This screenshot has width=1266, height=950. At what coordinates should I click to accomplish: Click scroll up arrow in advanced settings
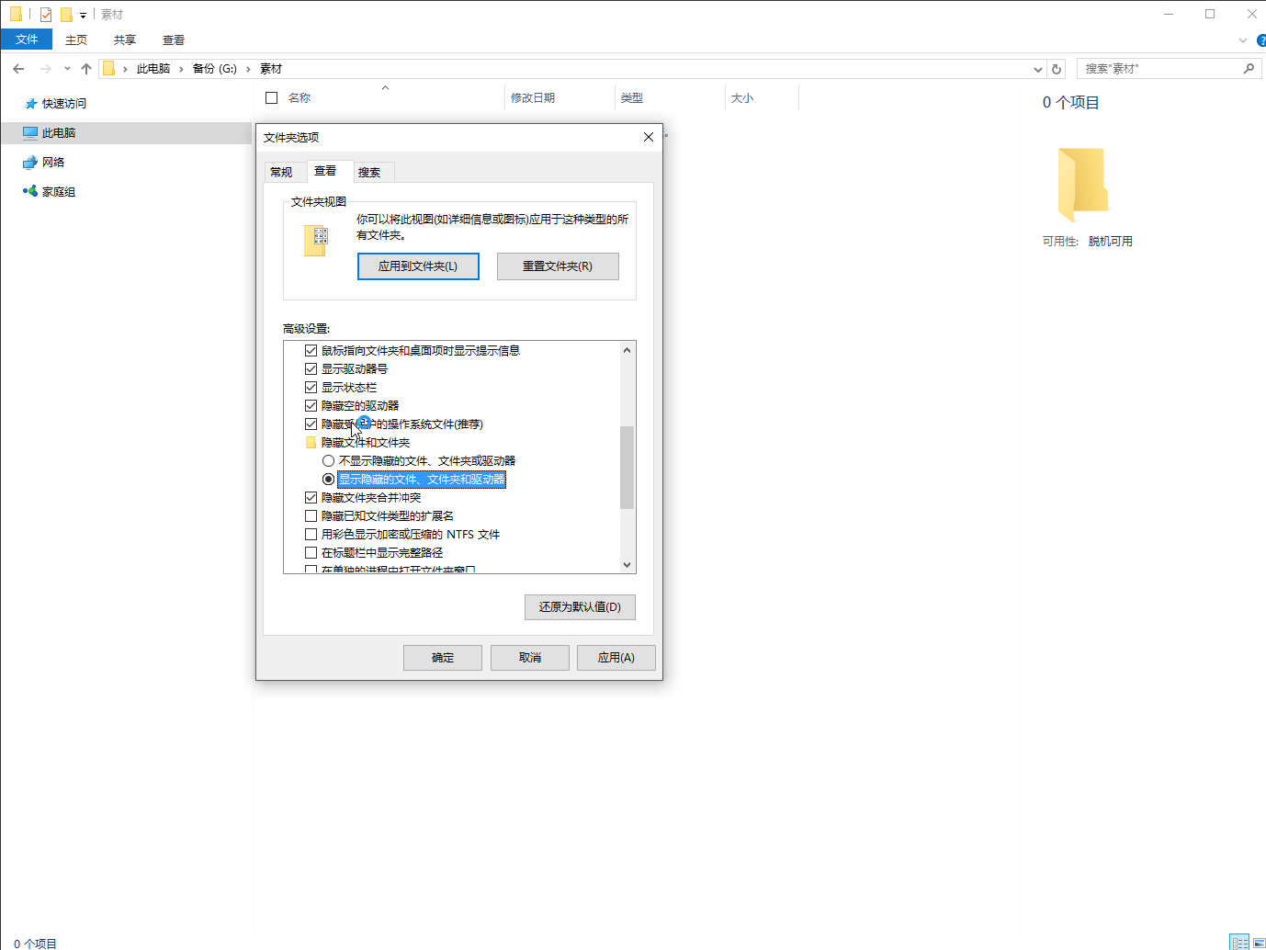coord(627,350)
